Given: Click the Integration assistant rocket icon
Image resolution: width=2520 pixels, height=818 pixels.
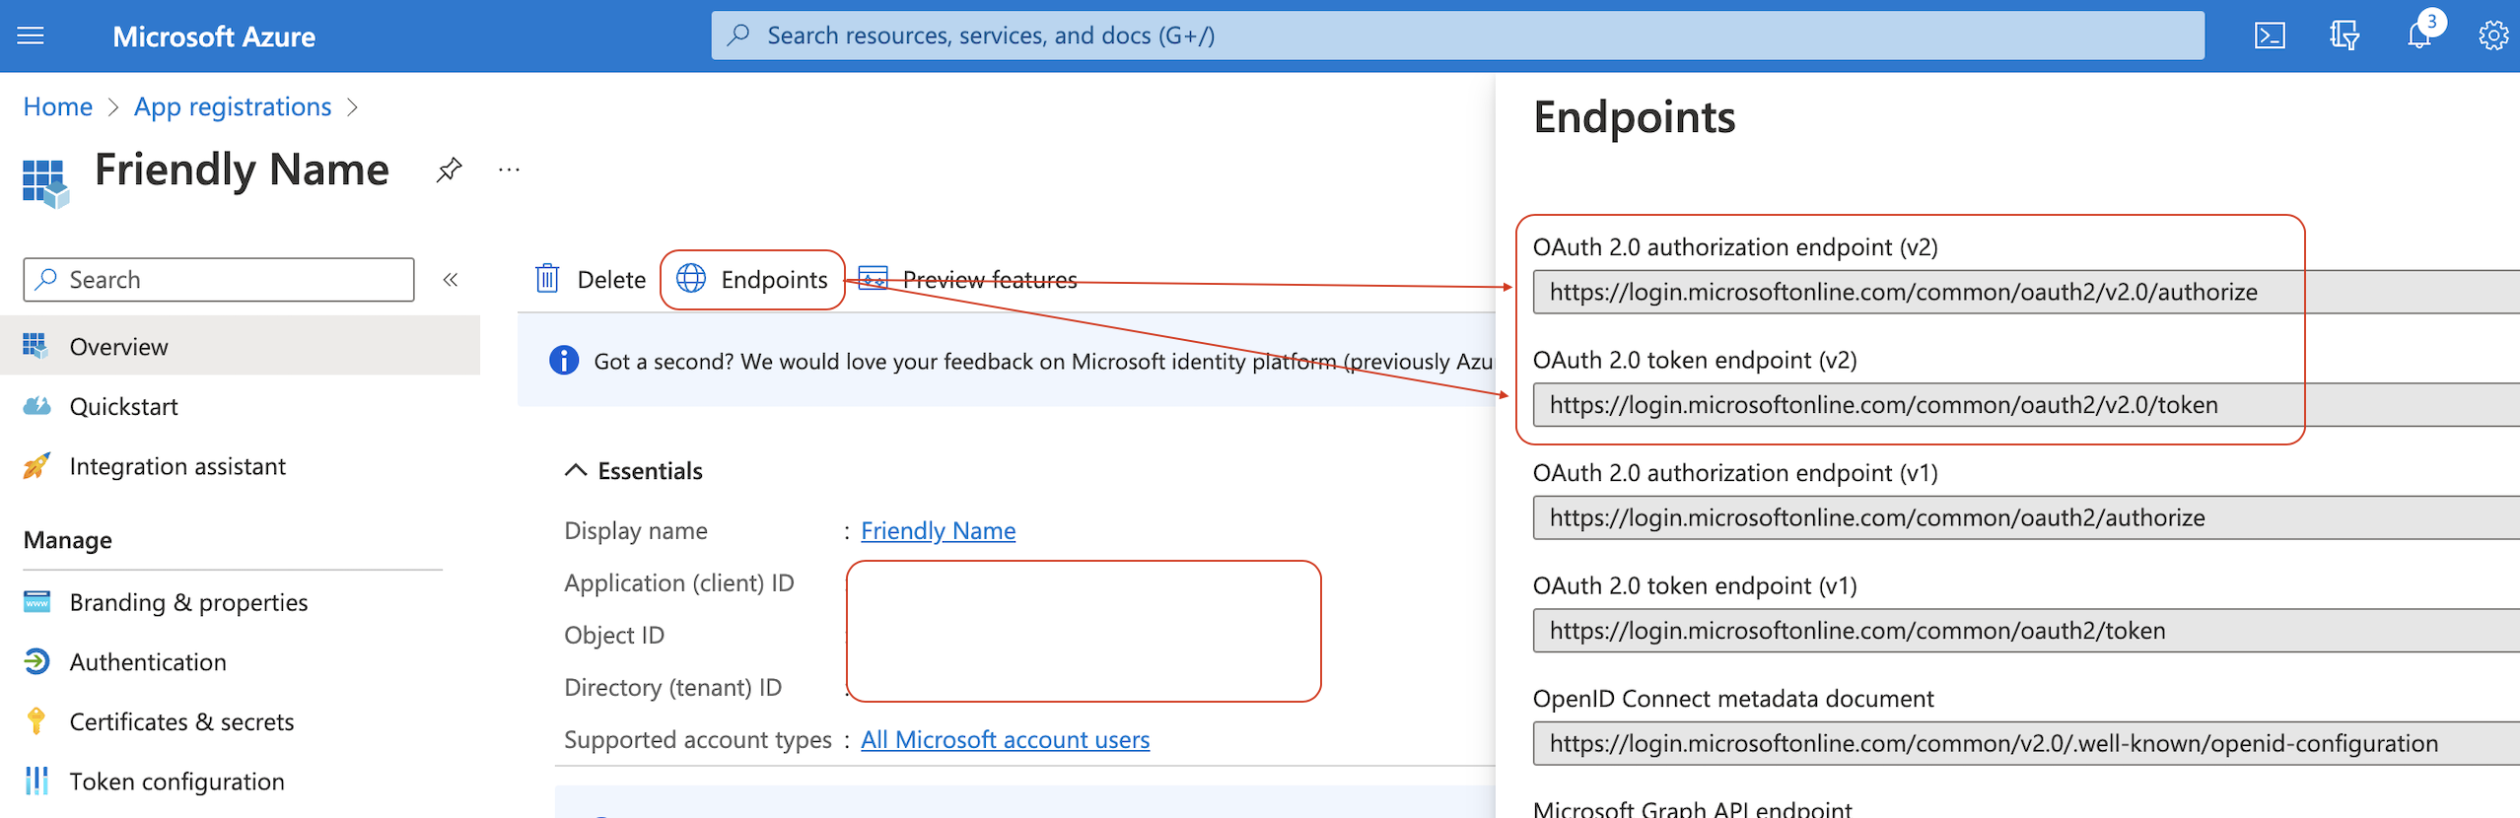Looking at the screenshot, I should [36, 465].
